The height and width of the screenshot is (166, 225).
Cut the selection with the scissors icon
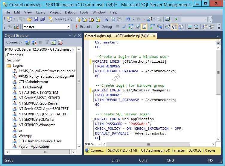click(x=106, y=19)
